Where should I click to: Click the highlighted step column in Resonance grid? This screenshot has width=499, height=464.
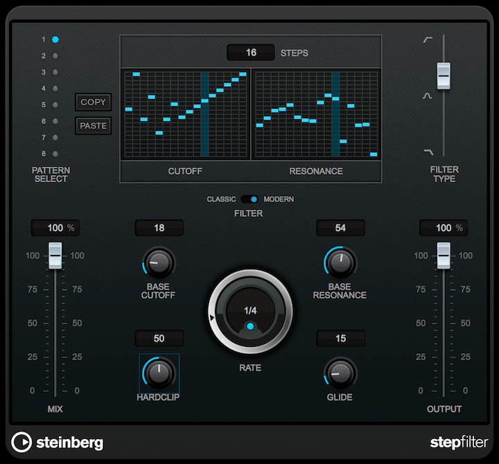(335, 114)
